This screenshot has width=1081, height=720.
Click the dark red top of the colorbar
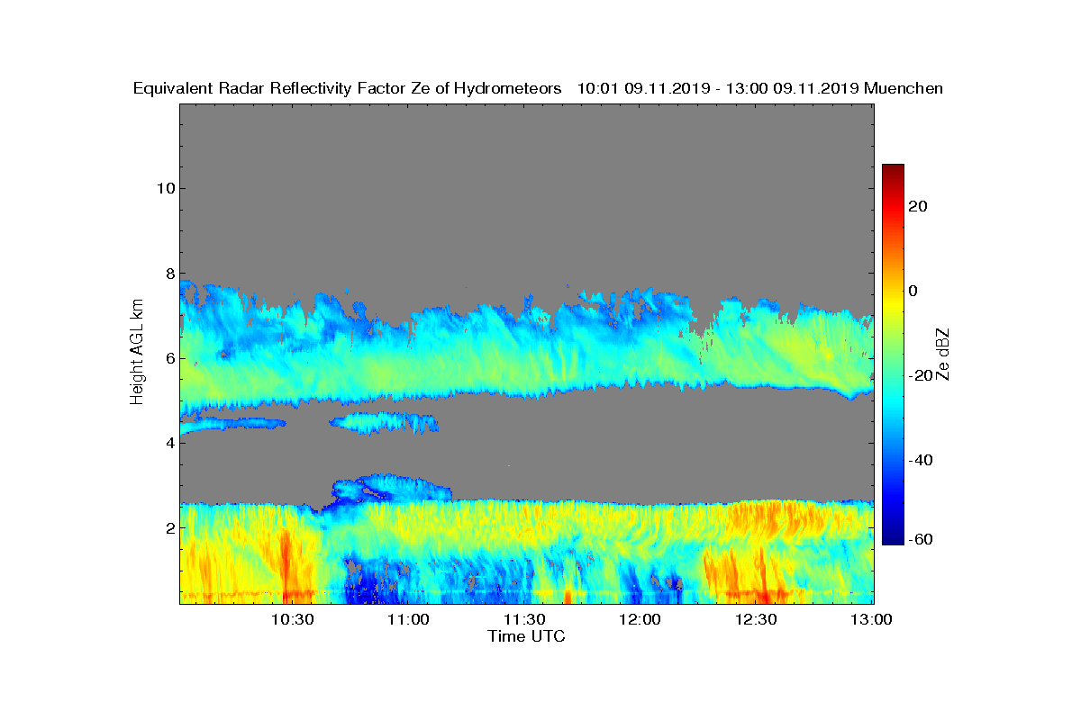(893, 169)
